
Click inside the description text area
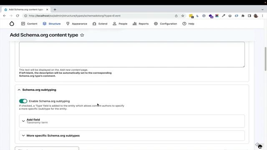pos(132,55)
